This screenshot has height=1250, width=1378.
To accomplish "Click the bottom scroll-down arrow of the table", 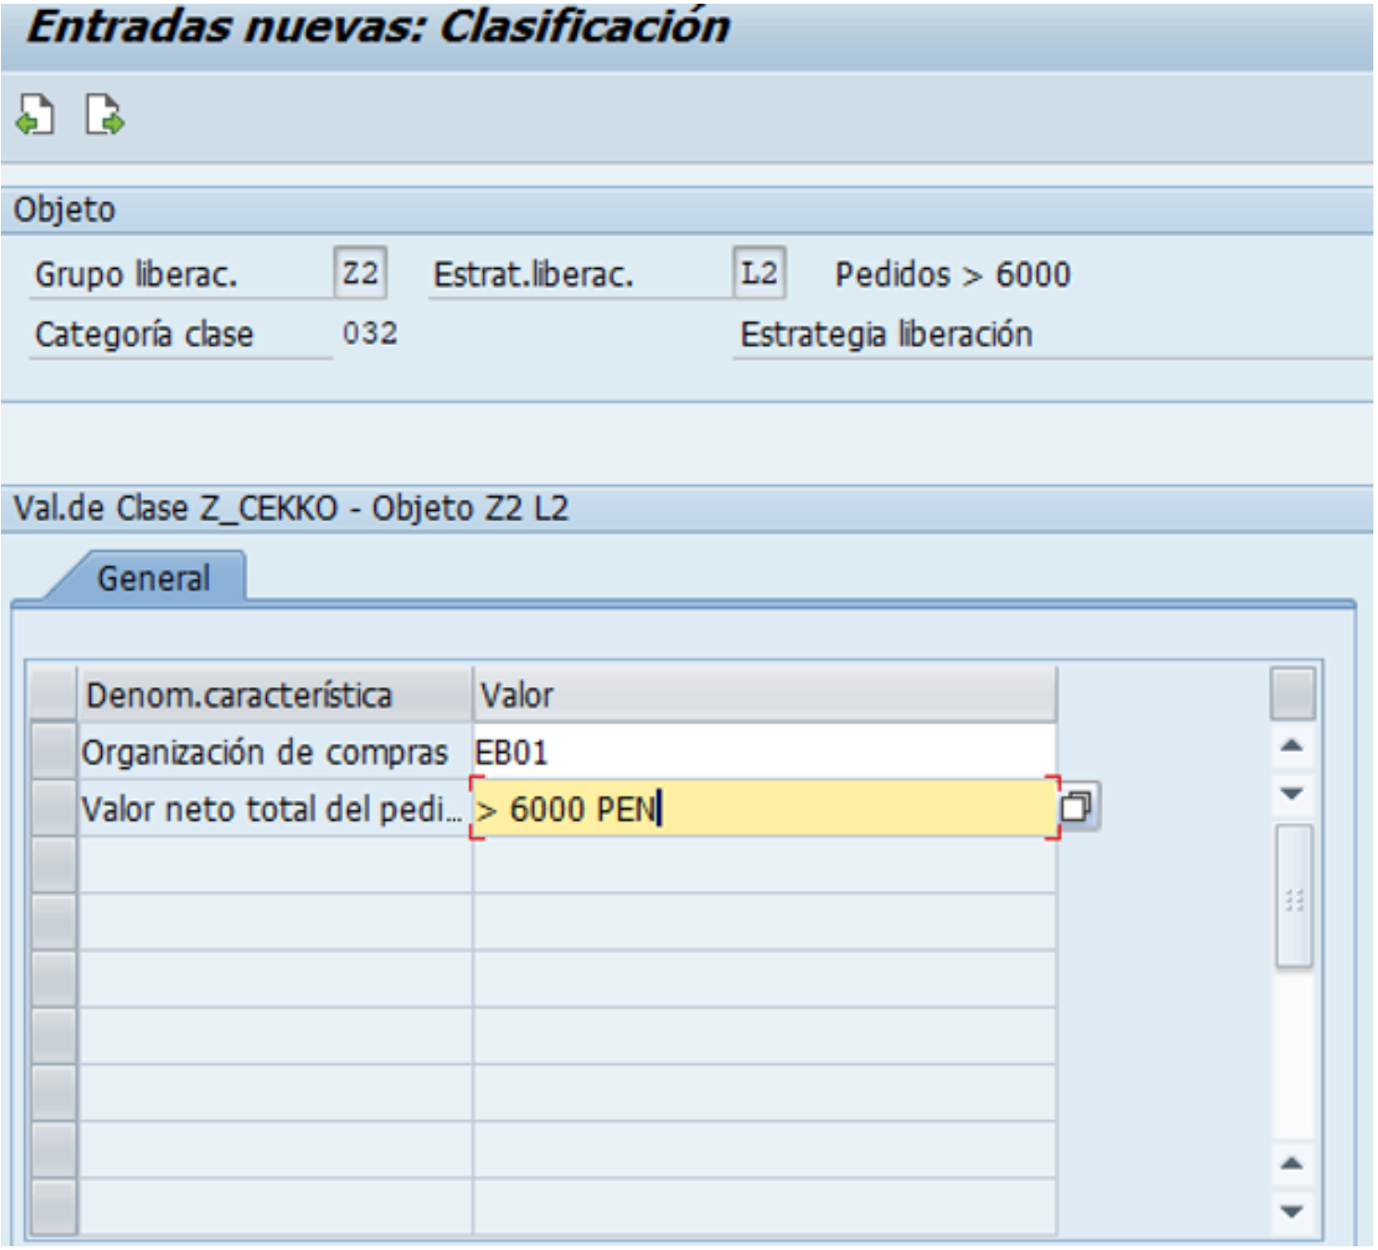I will click(x=1293, y=1211).
